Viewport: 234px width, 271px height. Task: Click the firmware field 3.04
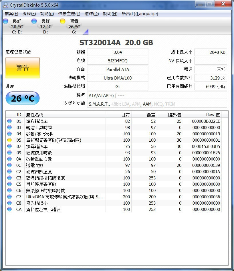[x=118, y=52]
